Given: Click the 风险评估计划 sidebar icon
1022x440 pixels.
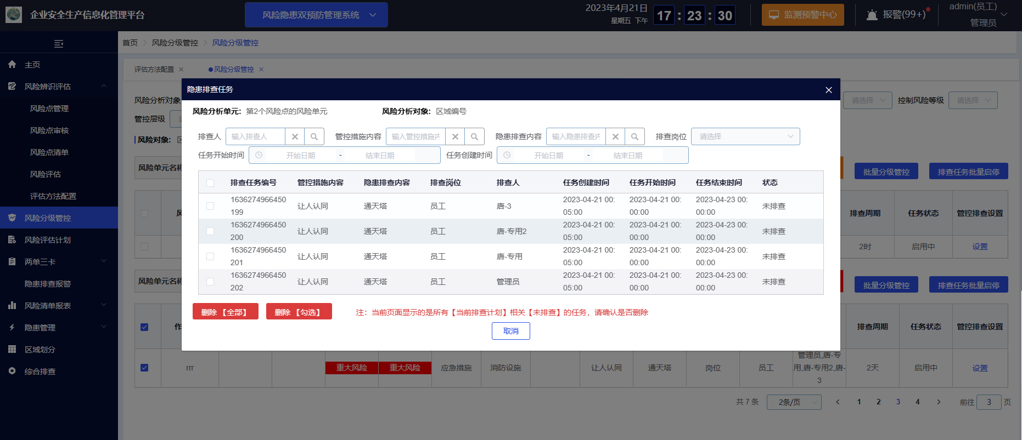Looking at the screenshot, I should click(x=12, y=240).
